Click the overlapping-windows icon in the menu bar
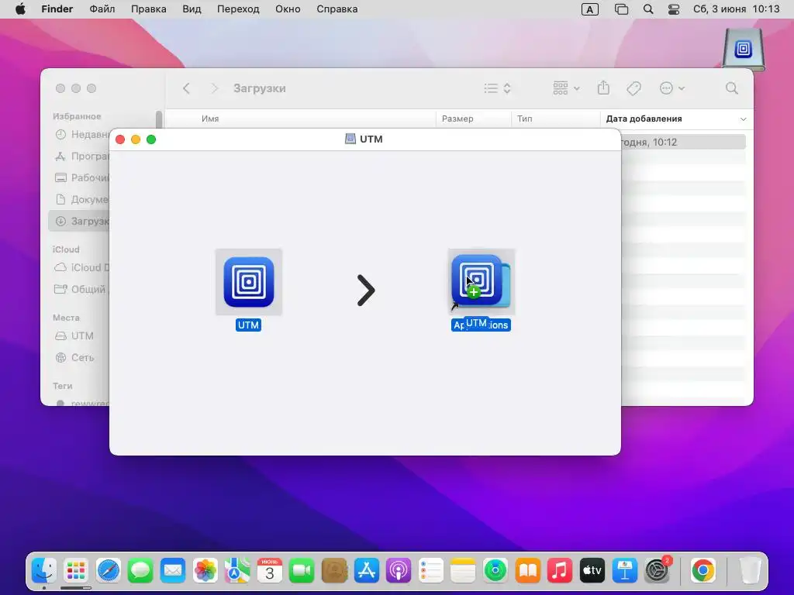794x595 pixels. coord(621,9)
